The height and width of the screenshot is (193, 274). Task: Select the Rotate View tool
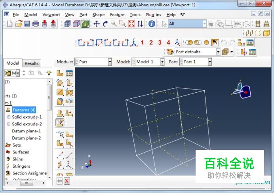pyautogui.click(x=105, y=24)
